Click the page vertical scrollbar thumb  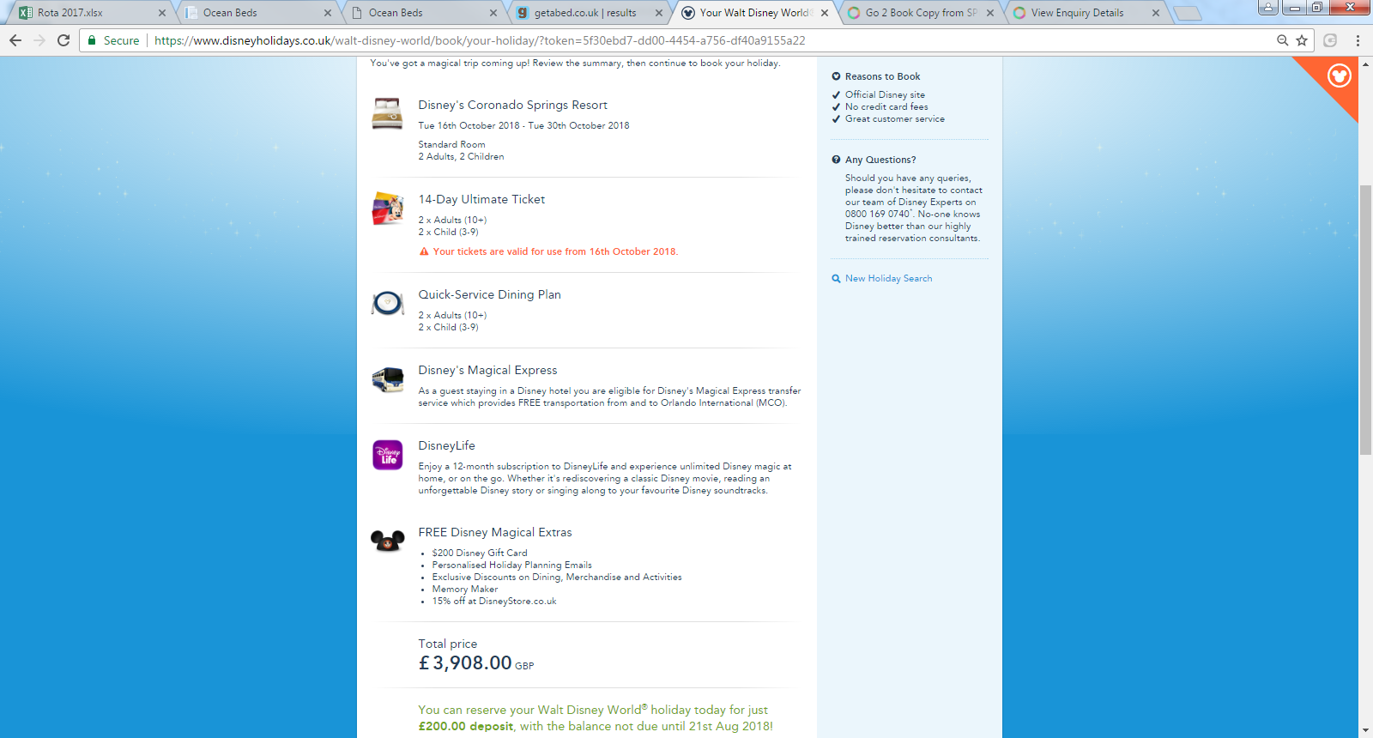(x=1365, y=319)
